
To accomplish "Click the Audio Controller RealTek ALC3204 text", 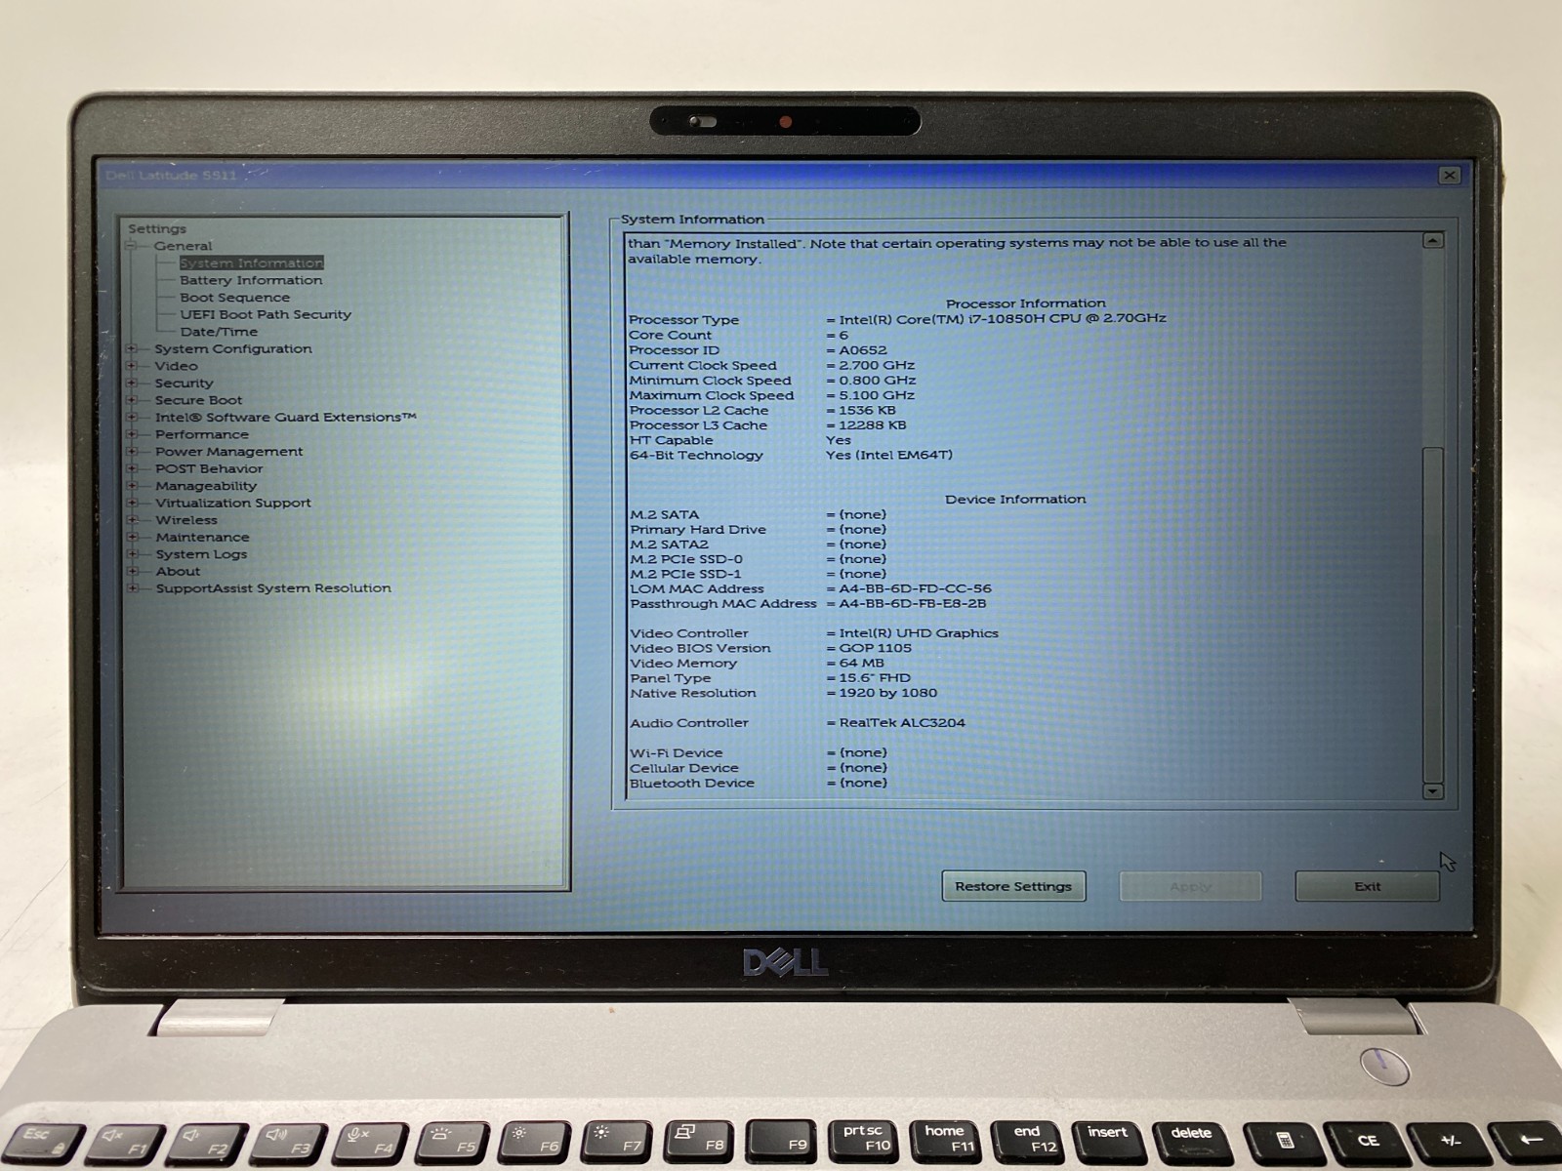I will coord(902,723).
